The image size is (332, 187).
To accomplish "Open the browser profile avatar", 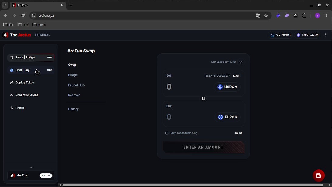I will click(317, 16).
